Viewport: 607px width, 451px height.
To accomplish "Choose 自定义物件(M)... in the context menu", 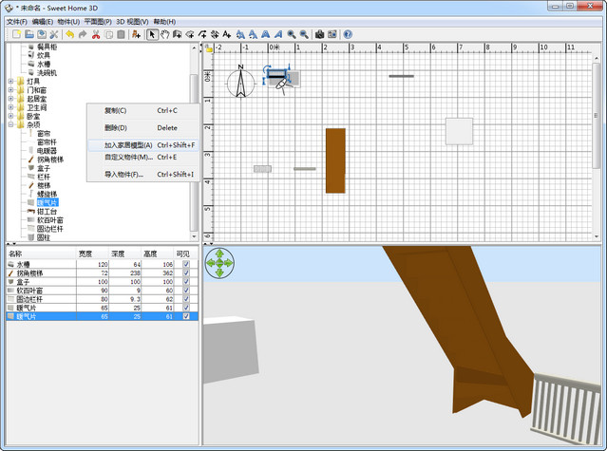I will [142, 157].
